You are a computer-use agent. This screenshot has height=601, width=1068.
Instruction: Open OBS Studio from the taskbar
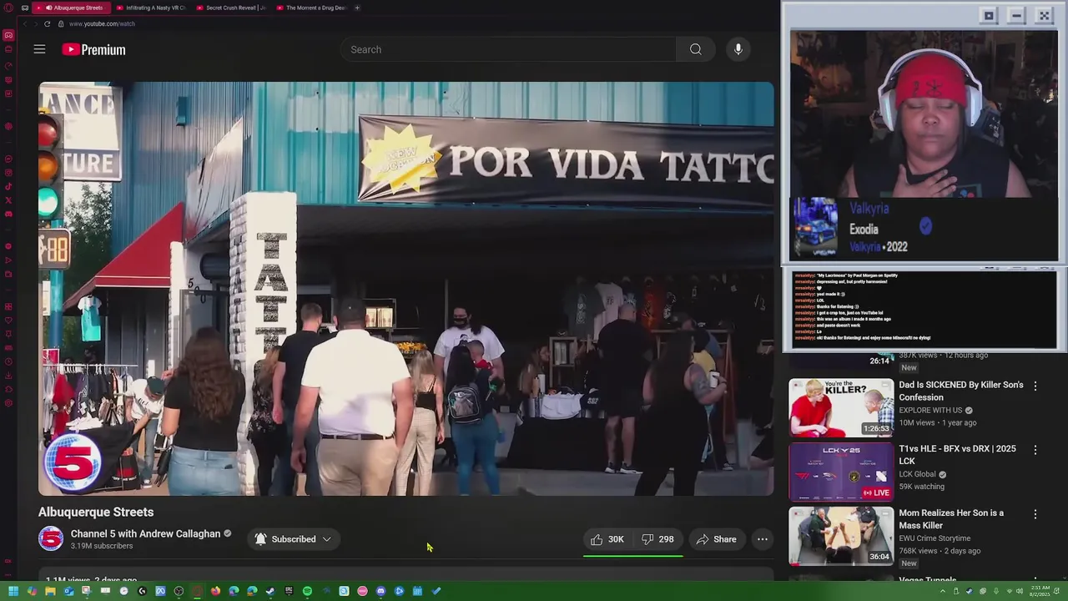point(179,591)
